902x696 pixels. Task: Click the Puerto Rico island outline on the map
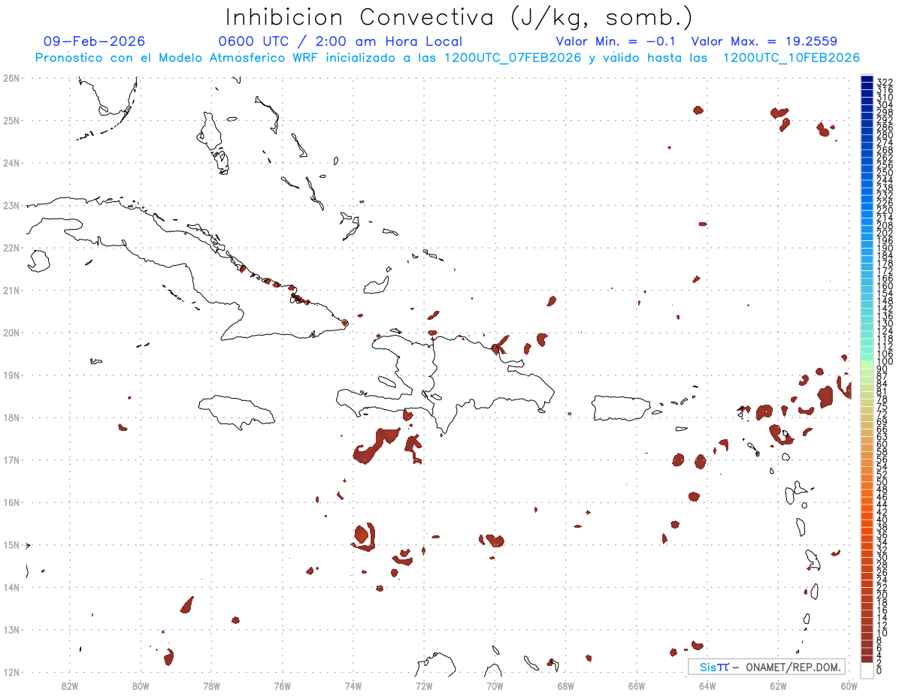coord(621,408)
